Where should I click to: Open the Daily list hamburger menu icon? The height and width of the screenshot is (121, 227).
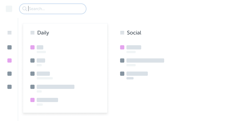pyautogui.click(x=32, y=33)
